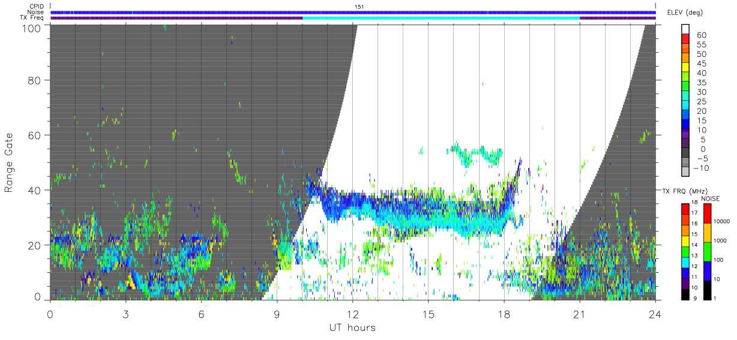Click the Range Gate tick label "80"
Viewport: 737px width, 340px height.
point(35,80)
